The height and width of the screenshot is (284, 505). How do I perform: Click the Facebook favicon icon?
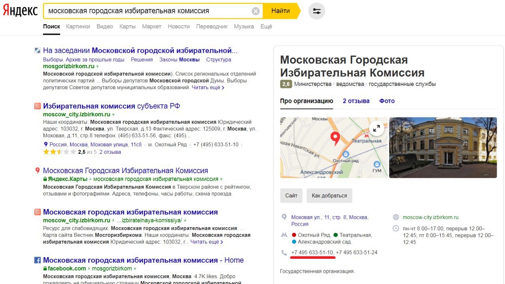pos(37,260)
